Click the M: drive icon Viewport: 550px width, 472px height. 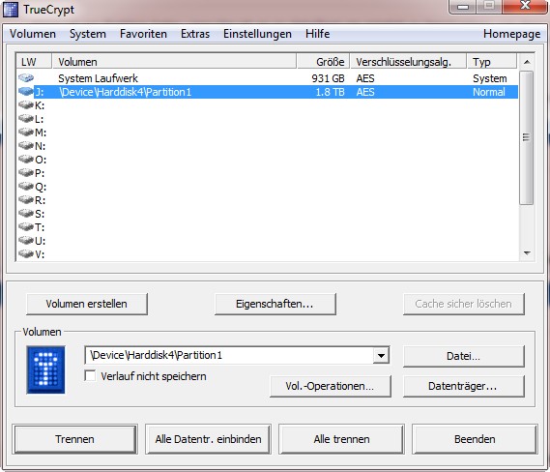pyautogui.click(x=26, y=133)
